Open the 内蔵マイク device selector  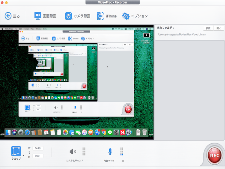coord(123,161)
